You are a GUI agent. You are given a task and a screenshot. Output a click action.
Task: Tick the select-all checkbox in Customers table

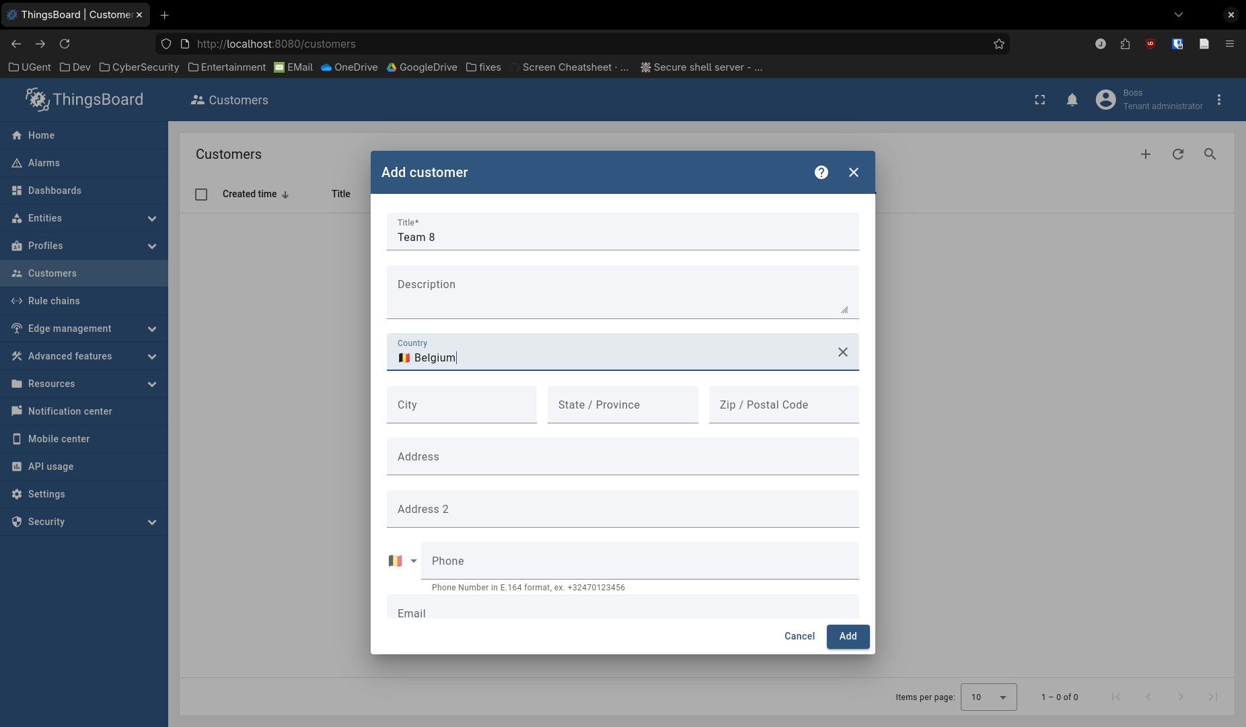coord(201,195)
